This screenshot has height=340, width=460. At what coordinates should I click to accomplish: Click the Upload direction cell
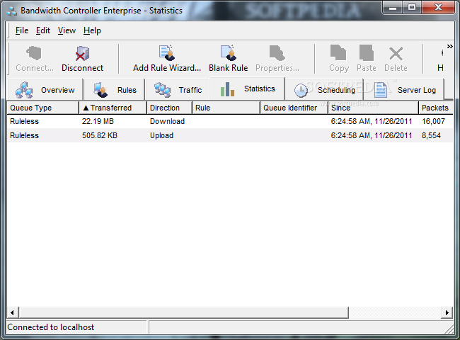point(161,135)
